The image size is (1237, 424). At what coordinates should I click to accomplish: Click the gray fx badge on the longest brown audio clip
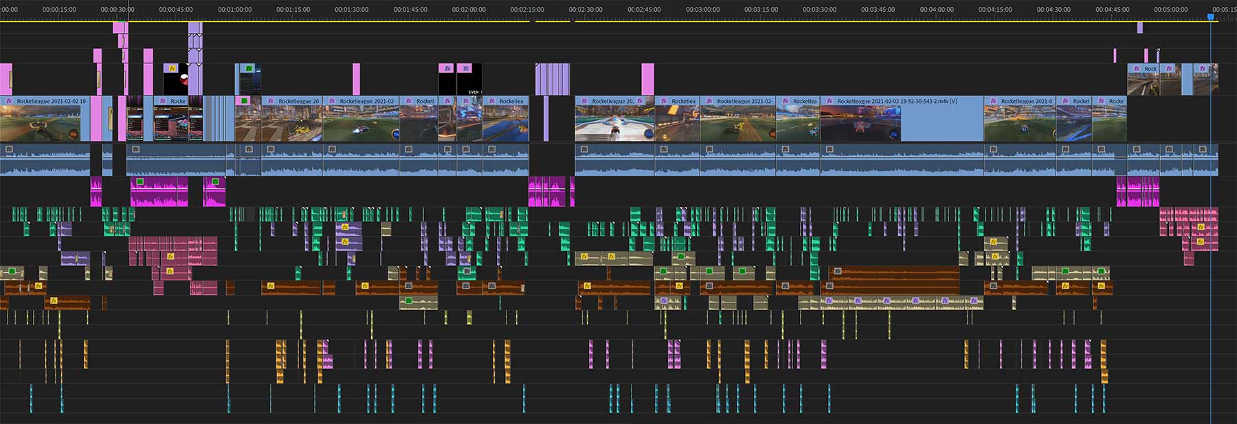[x=829, y=285]
